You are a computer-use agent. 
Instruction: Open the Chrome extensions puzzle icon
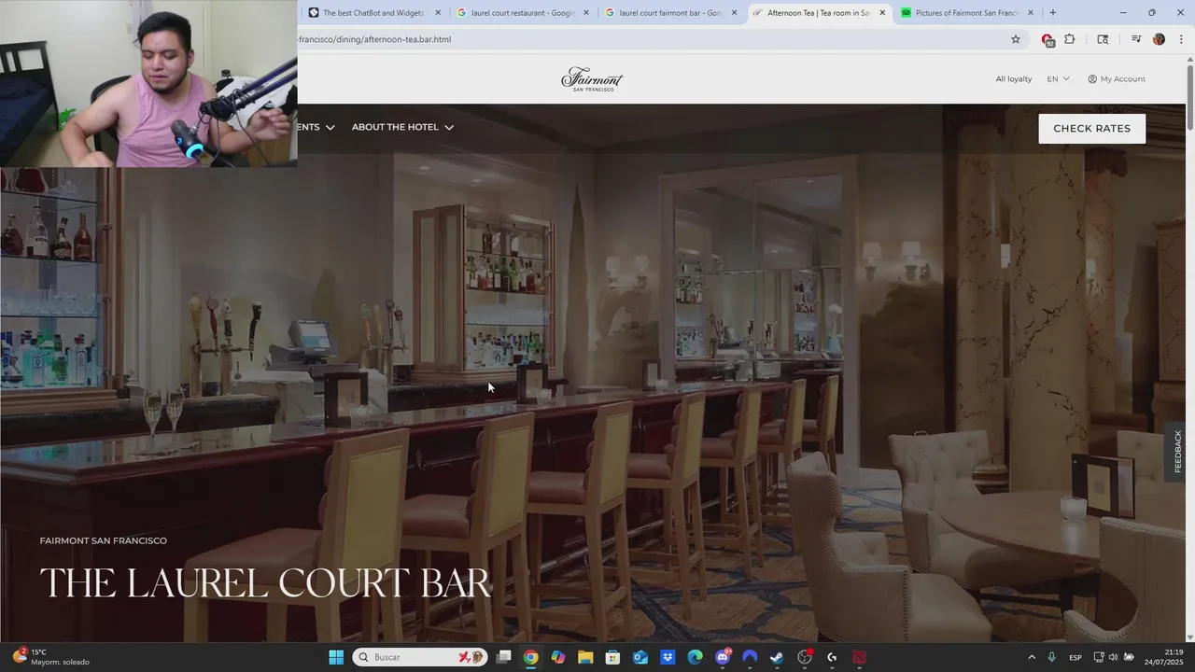[1070, 39]
